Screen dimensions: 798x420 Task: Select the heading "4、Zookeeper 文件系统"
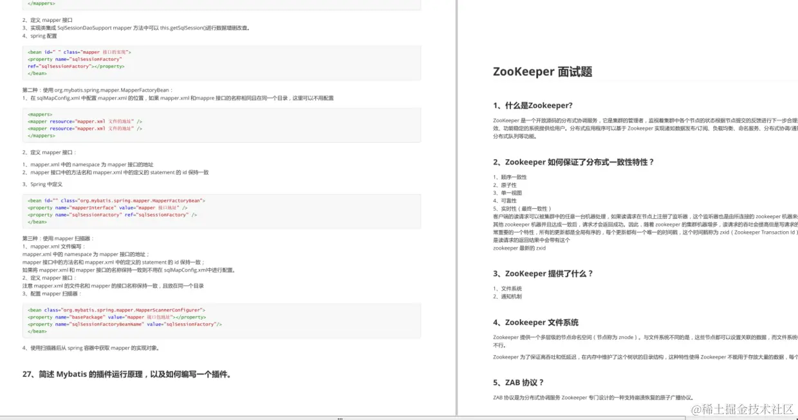(535, 323)
